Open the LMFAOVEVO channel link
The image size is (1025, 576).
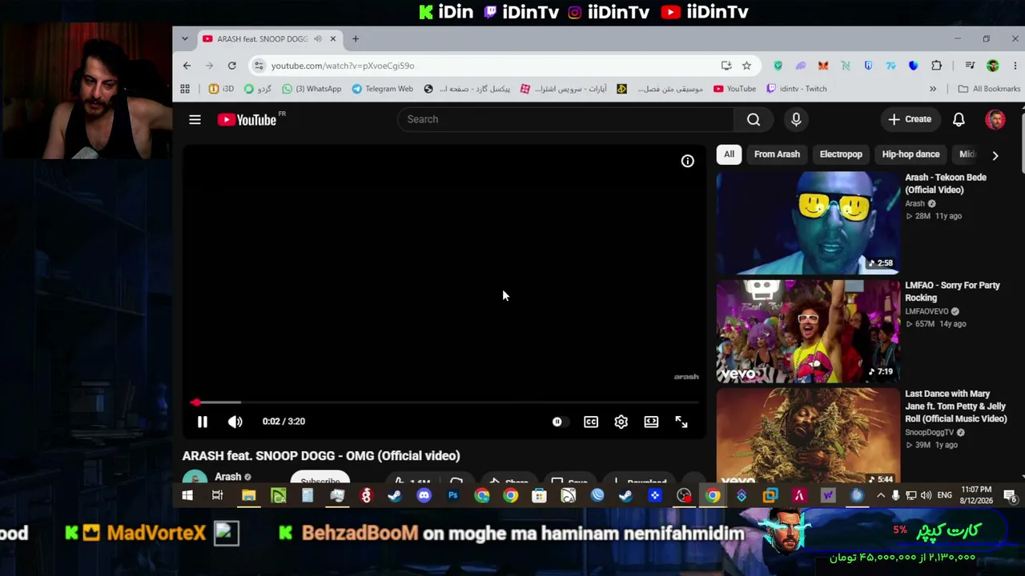[927, 311]
